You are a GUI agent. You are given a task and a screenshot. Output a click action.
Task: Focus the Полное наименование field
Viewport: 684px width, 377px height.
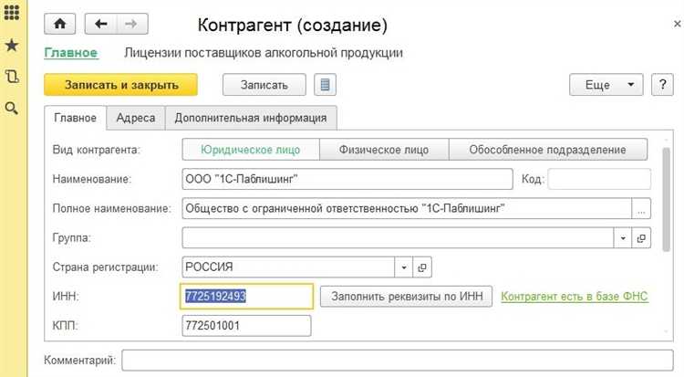pyautogui.click(x=407, y=209)
